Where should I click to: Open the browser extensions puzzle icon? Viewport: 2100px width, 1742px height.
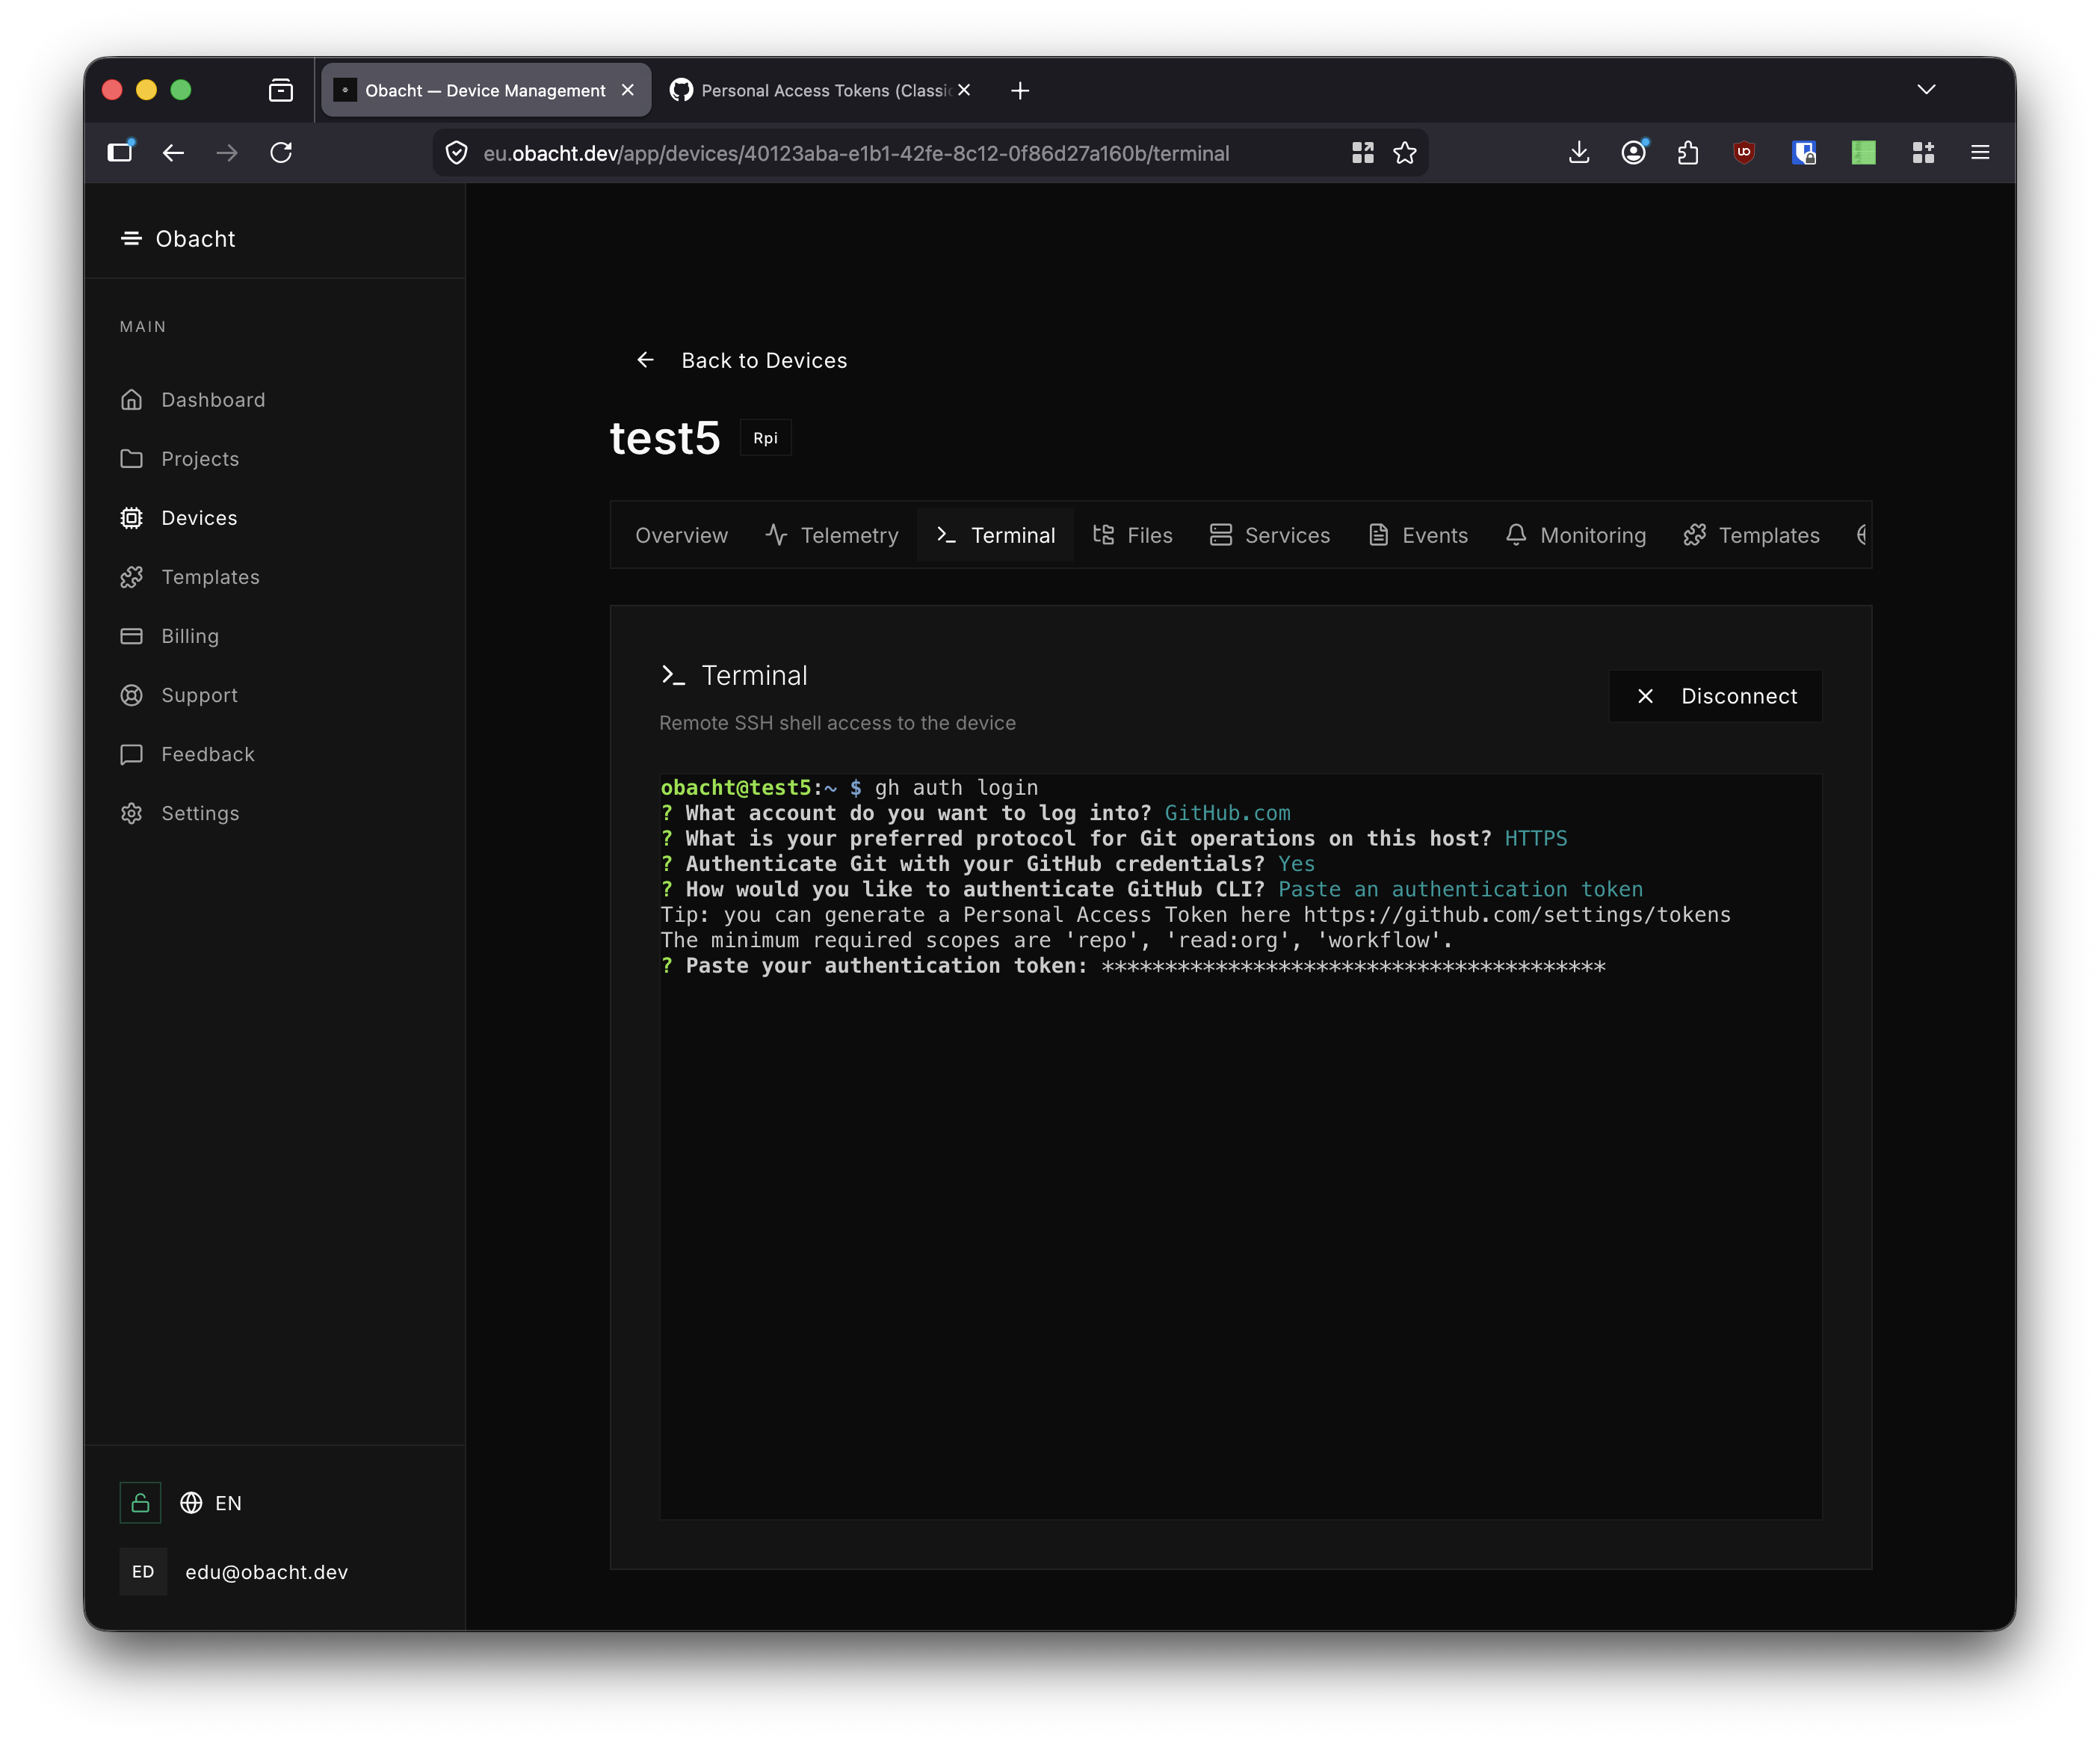coord(1689,152)
